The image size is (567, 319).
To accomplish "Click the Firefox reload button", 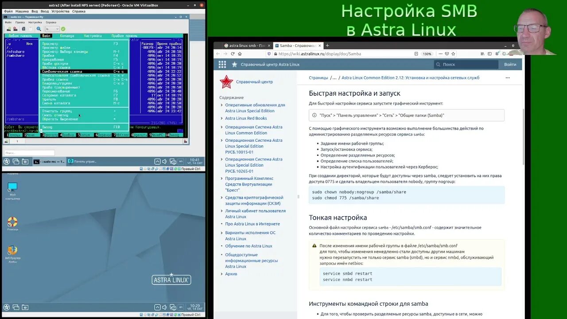I will [233, 54].
